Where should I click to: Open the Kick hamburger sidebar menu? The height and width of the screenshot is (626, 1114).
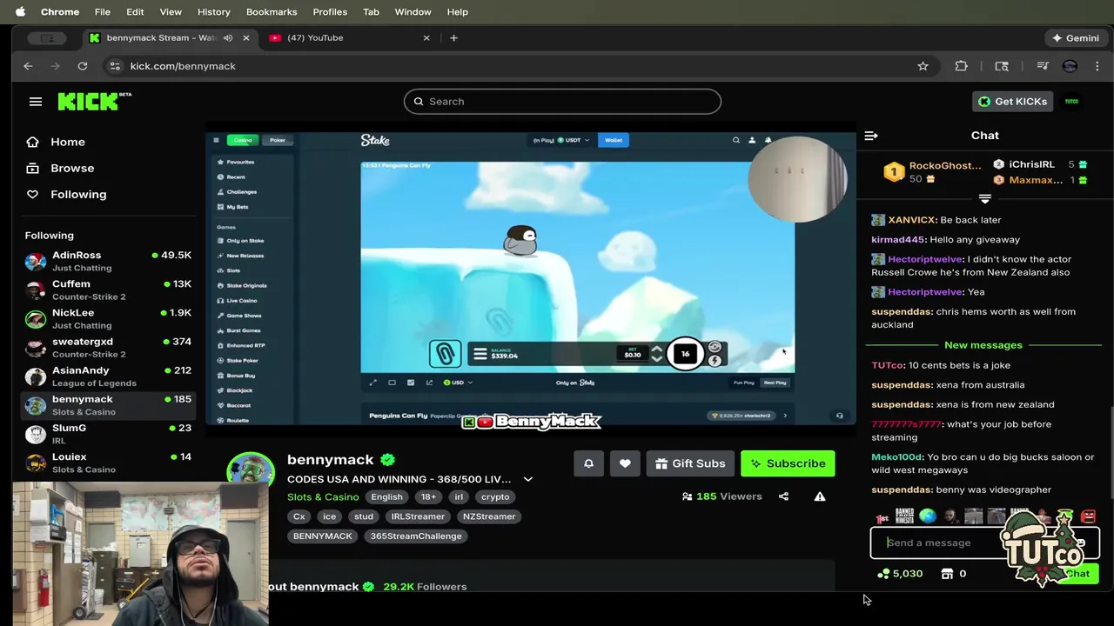click(36, 102)
